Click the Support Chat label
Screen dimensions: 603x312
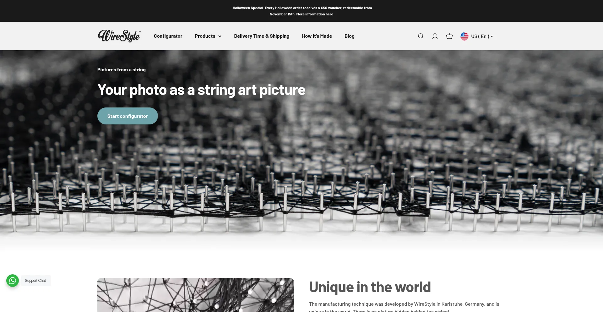pyautogui.click(x=35, y=281)
